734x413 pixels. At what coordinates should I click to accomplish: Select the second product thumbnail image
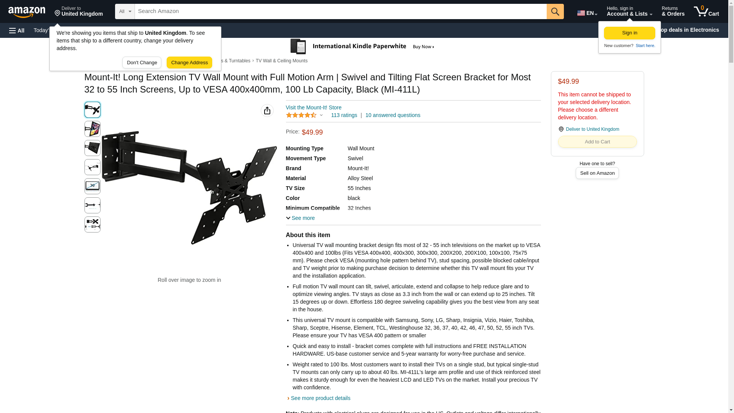(93, 129)
